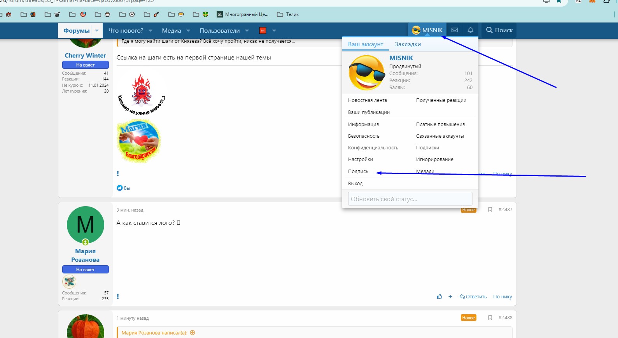618x338 pixels.
Task: Click По нику on Мария Розанова's post
Action: coord(502,296)
